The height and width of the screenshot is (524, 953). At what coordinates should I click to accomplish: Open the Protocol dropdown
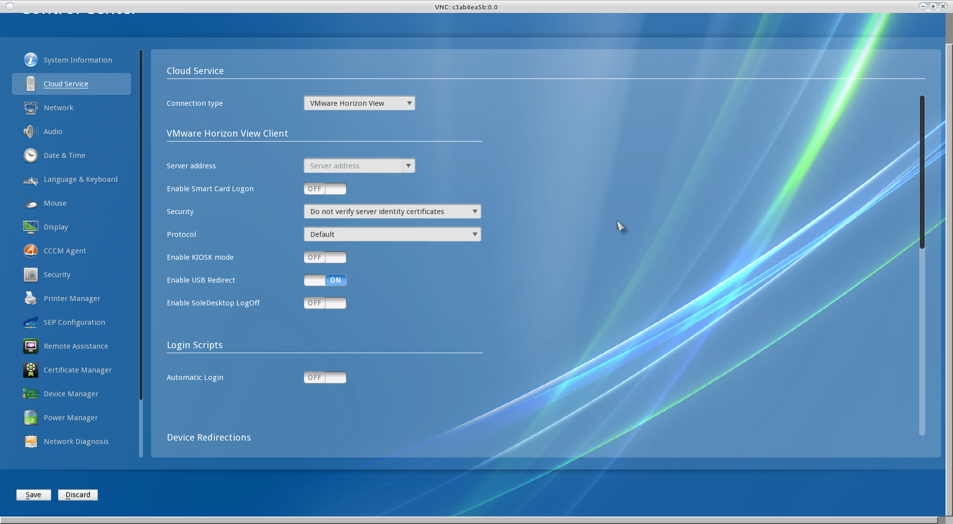point(392,234)
